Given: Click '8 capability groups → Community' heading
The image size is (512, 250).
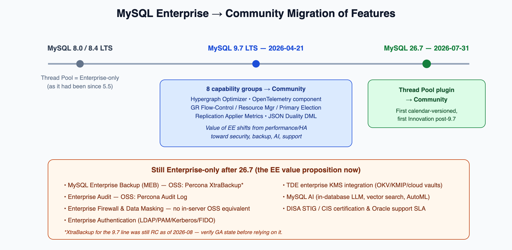Looking at the screenshot, I should point(256,89).
